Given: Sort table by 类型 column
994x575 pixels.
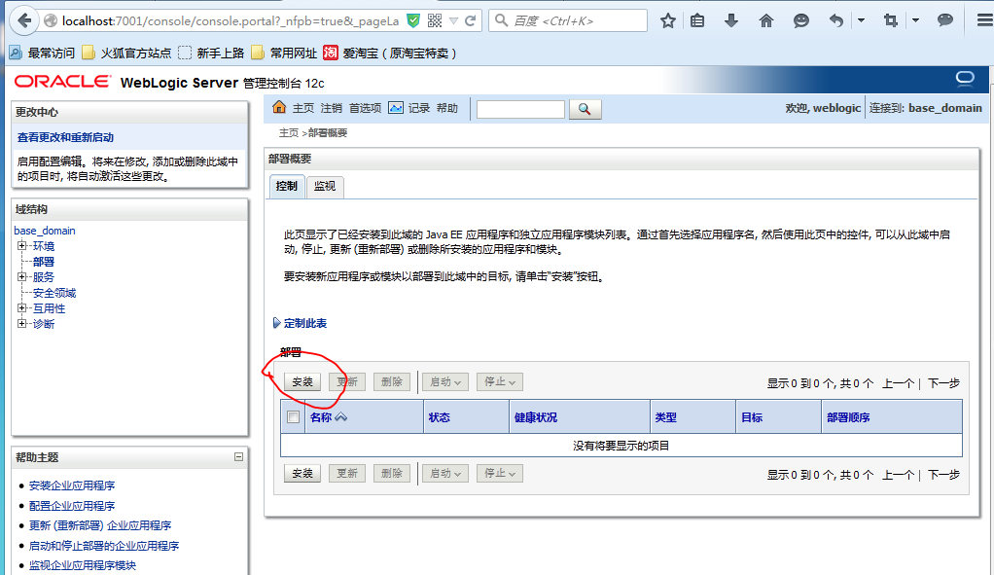Looking at the screenshot, I should (x=665, y=417).
